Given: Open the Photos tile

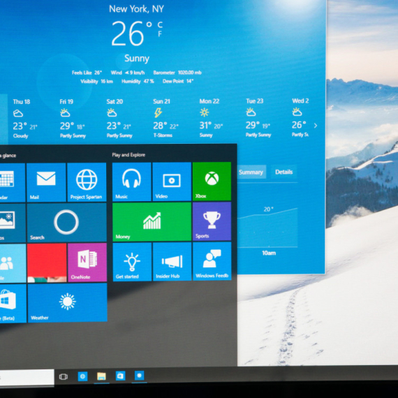Looking at the screenshot, I should coord(13,223).
